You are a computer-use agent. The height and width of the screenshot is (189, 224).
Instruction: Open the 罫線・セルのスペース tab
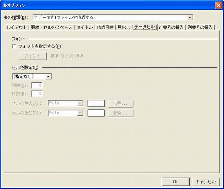pos(52,27)
